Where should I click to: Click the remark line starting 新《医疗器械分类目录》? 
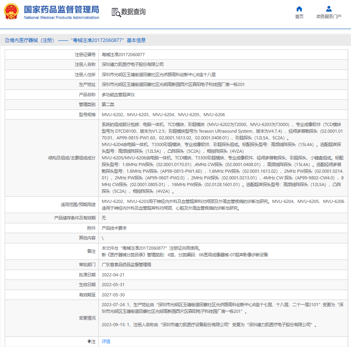185,255
